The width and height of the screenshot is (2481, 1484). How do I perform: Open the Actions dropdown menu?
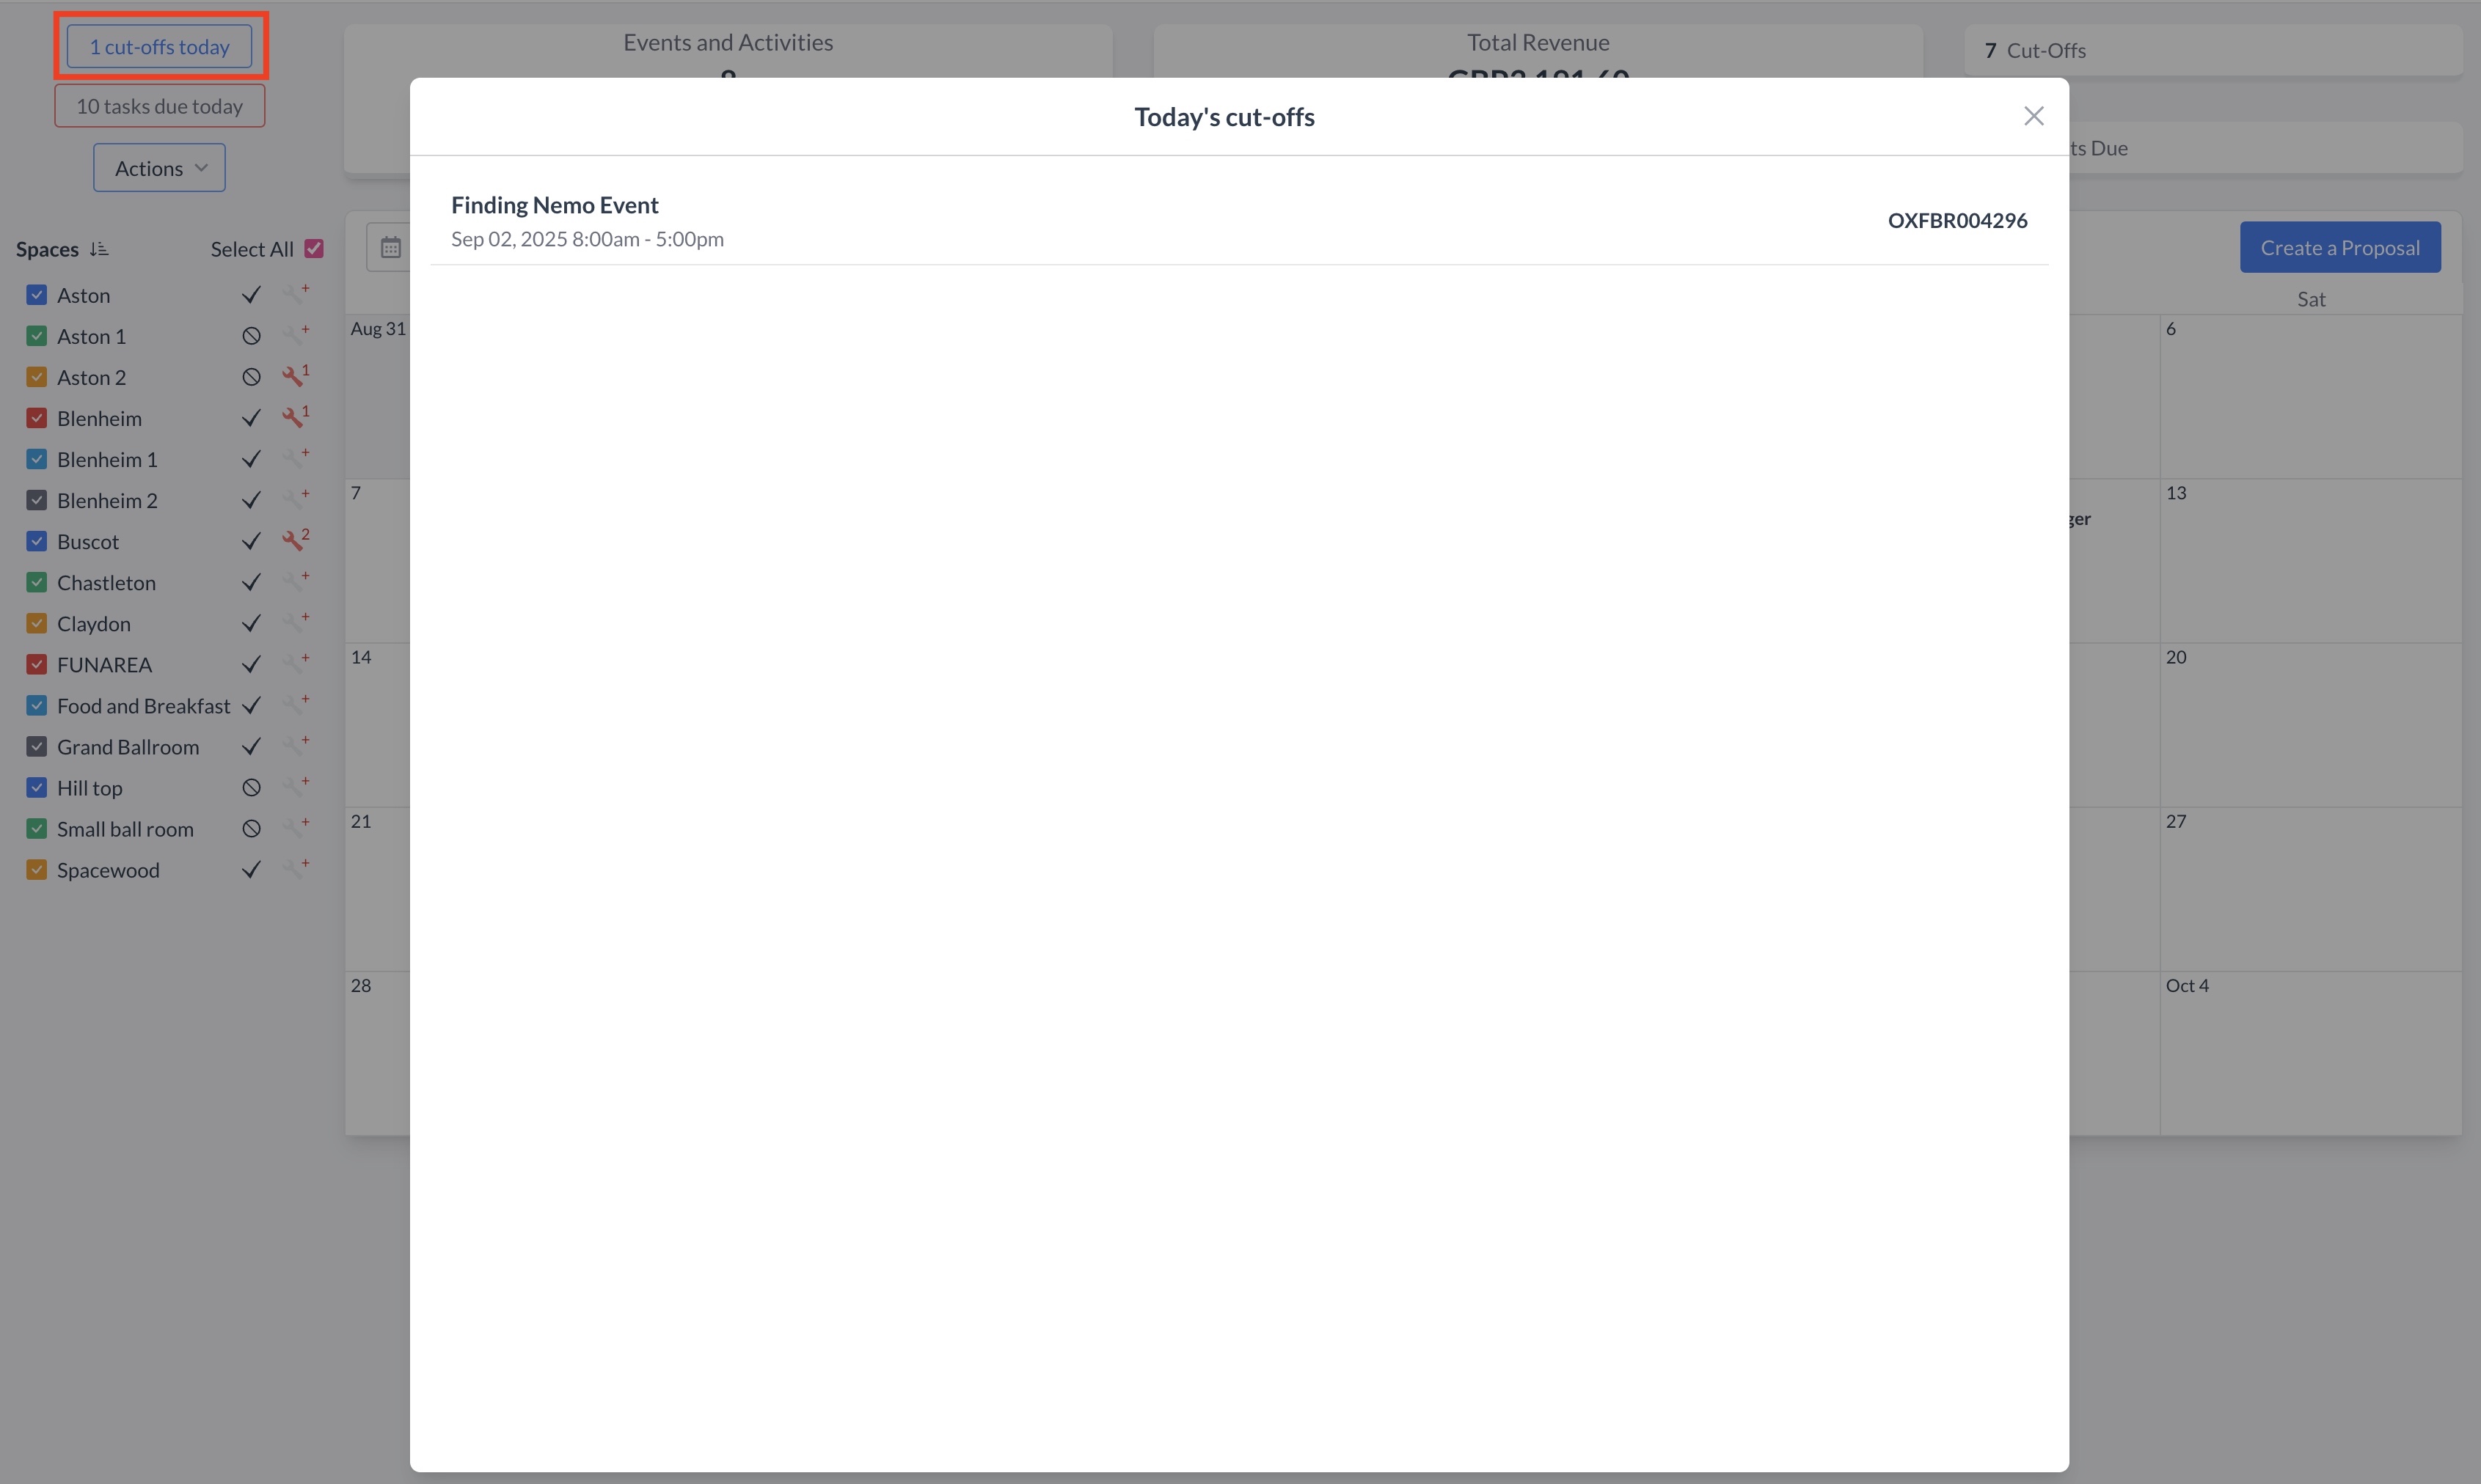point(159,168)
